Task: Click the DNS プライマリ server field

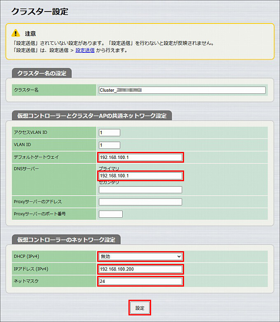Action: click(x=140, y=176)
